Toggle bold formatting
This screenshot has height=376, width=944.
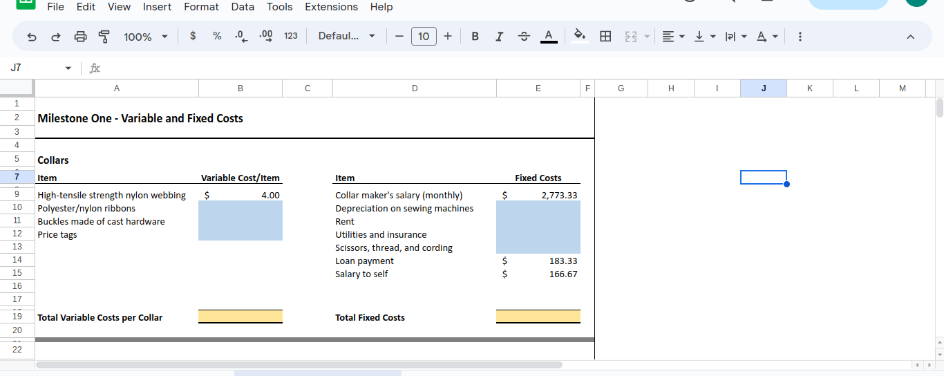(475, 36)
